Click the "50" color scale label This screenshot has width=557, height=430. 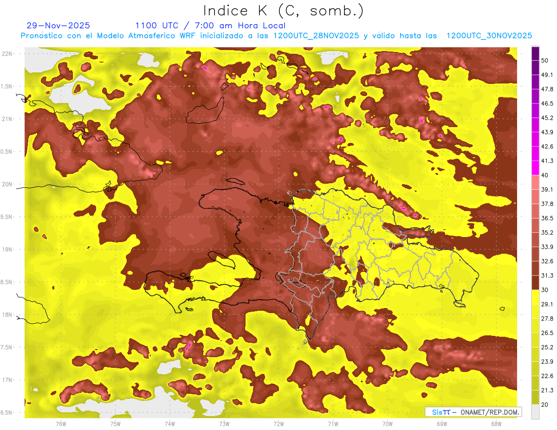point(545,61)
